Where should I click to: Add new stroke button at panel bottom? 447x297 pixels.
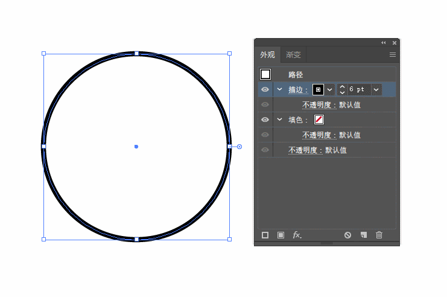click(x=265, y=235)
